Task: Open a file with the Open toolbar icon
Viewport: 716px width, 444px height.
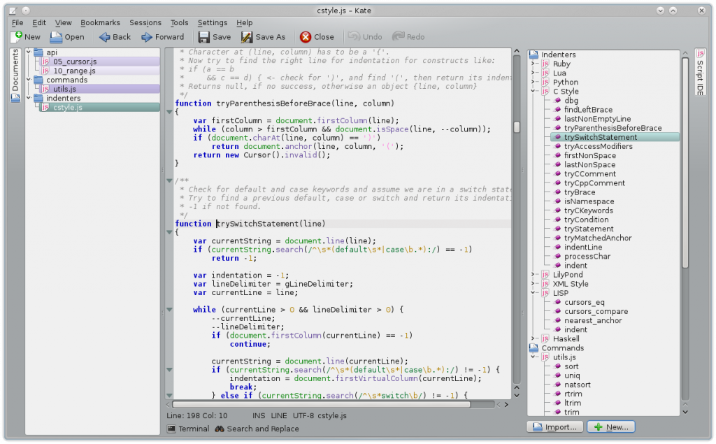Action: point(57,37)
